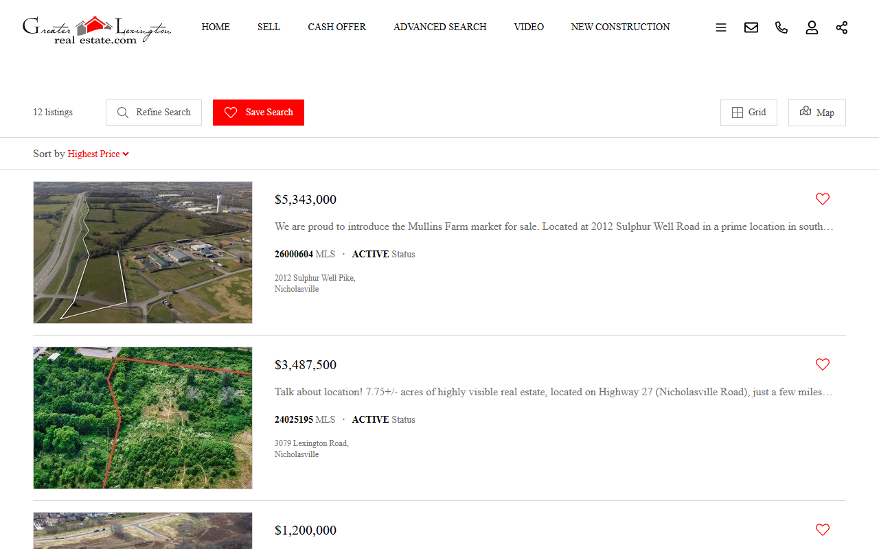Click the red Save Search button
879x549 pixels.
click(x=258, y=113)
